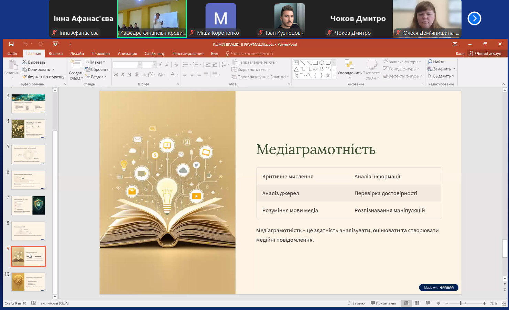509x310 pixels.
Task: Click the Undo arrow icon
Action: [25, 44]
